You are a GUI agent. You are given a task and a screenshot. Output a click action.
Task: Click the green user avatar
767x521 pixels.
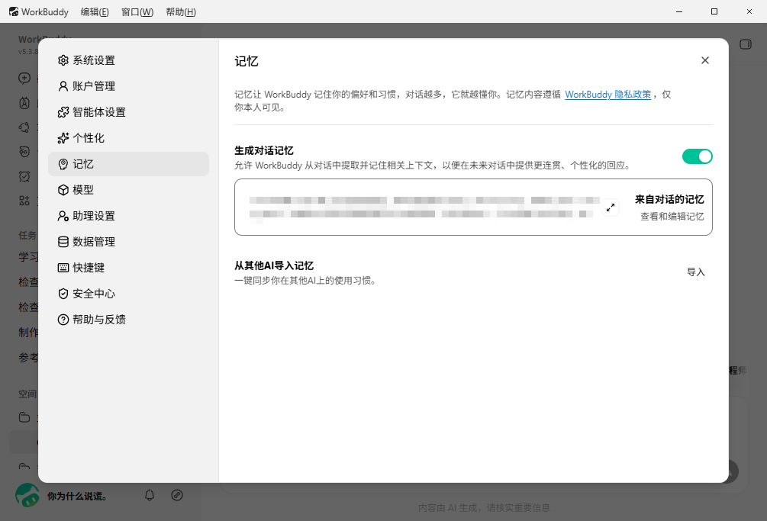(x=27, y=495)
